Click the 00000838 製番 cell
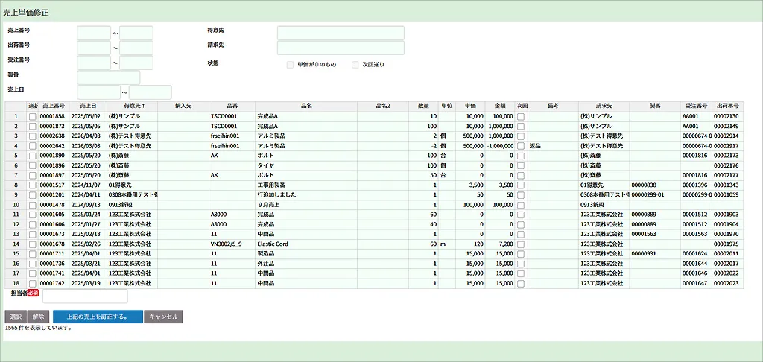The width and height of the screenshot is (763, 362). [x=655, y=185]
